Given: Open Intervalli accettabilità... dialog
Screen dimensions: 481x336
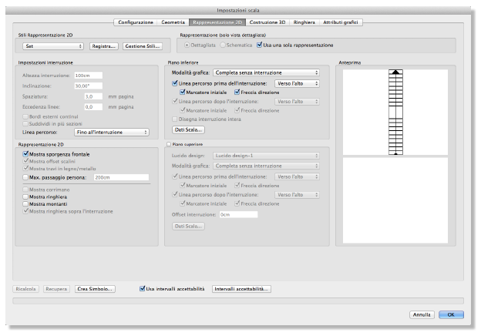Looking at the screenshot, I should pyautogui.click(x=241, y=289).
